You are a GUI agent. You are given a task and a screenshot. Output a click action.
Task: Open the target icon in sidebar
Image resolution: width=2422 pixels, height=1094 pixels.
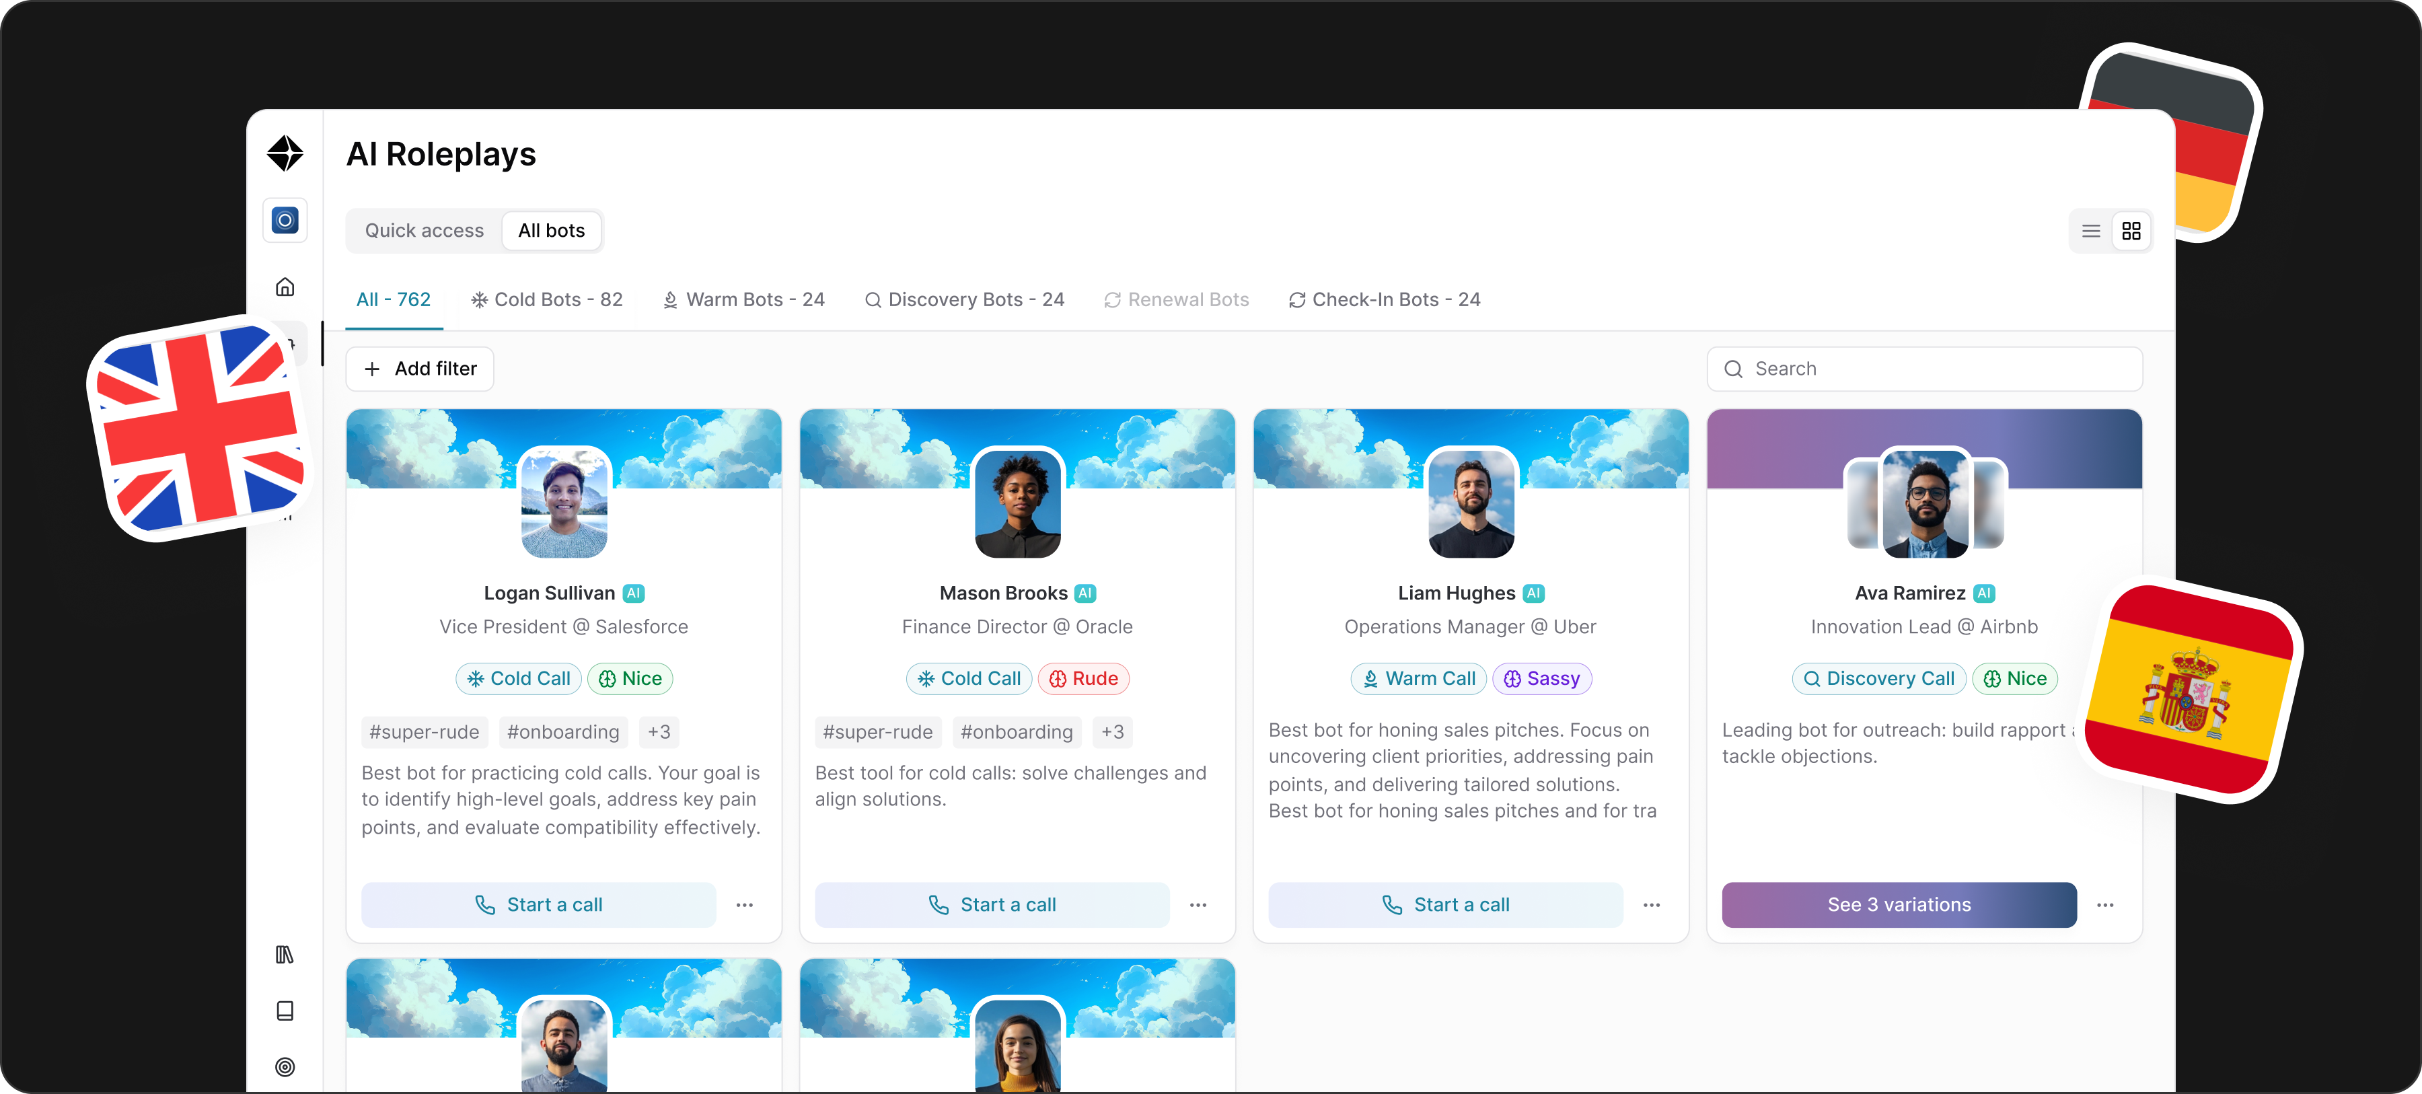click(285, 1066)
